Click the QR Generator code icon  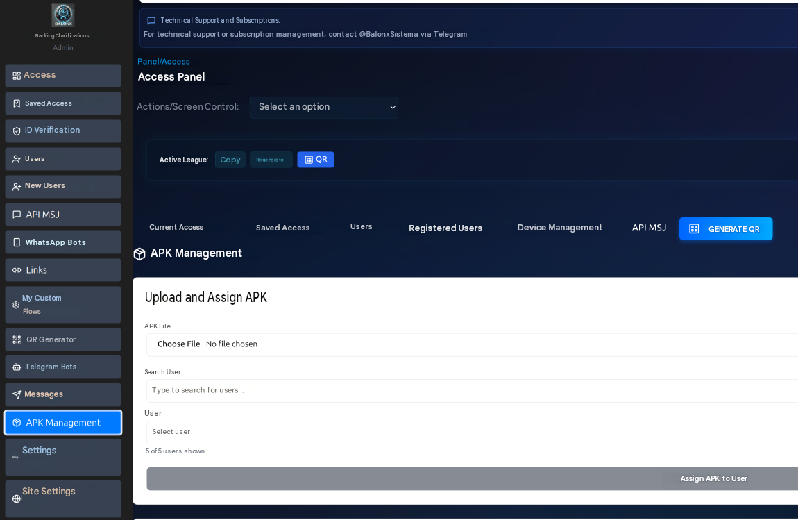point(17,339)
